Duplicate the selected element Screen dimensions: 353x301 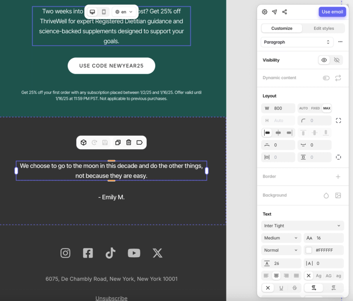[x=117, y=143]
